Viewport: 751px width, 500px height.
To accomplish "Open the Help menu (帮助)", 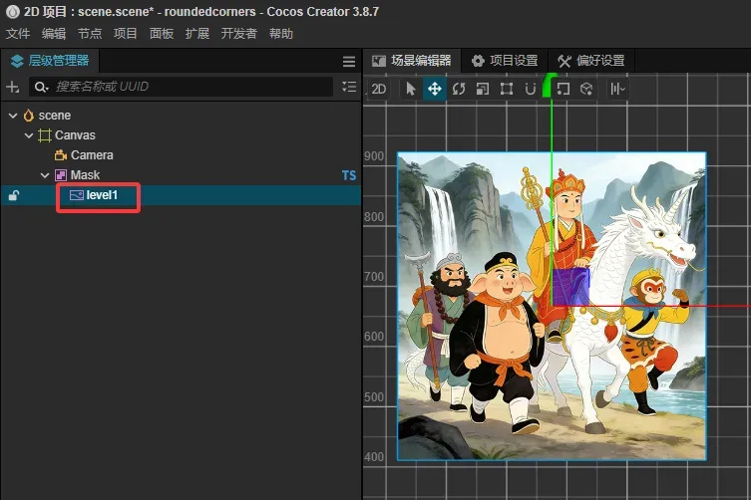I will pos(281,34).
